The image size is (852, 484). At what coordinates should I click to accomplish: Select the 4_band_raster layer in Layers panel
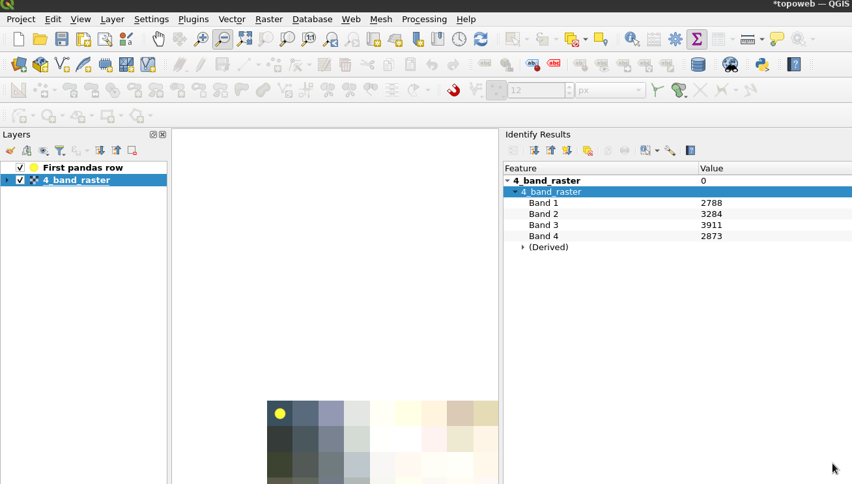pyautogui.click(x=76, y=180)
